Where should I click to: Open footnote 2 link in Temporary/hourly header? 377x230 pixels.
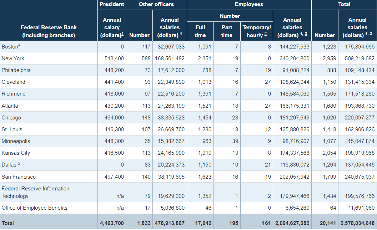266,34
